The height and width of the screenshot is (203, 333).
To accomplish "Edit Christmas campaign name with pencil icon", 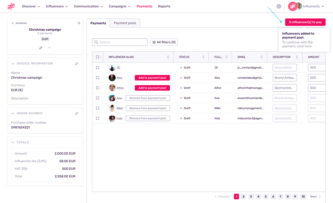I will (x=41, y=48).
